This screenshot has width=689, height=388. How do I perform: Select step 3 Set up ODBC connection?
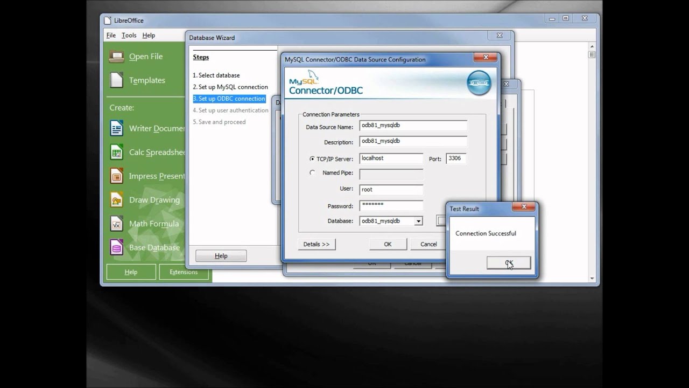coord(229,99)
